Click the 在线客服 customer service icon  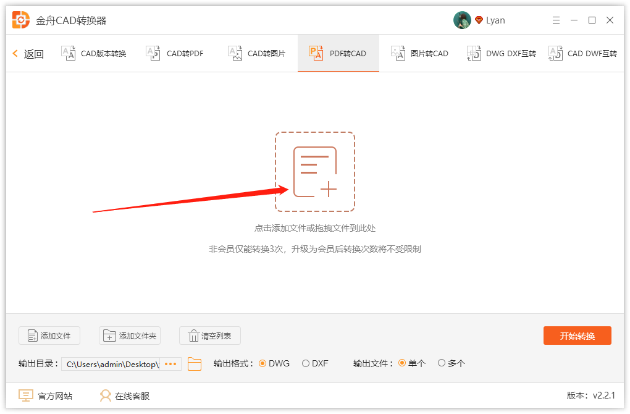105,395
